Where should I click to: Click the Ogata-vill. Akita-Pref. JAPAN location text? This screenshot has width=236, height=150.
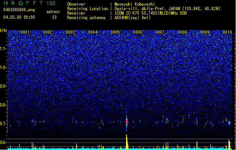click(167, 9)
